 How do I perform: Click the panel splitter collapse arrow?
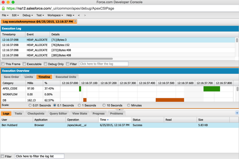pos(119,110)
